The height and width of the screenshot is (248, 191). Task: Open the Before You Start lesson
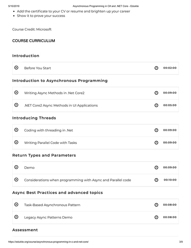click(x=37, y=68)
